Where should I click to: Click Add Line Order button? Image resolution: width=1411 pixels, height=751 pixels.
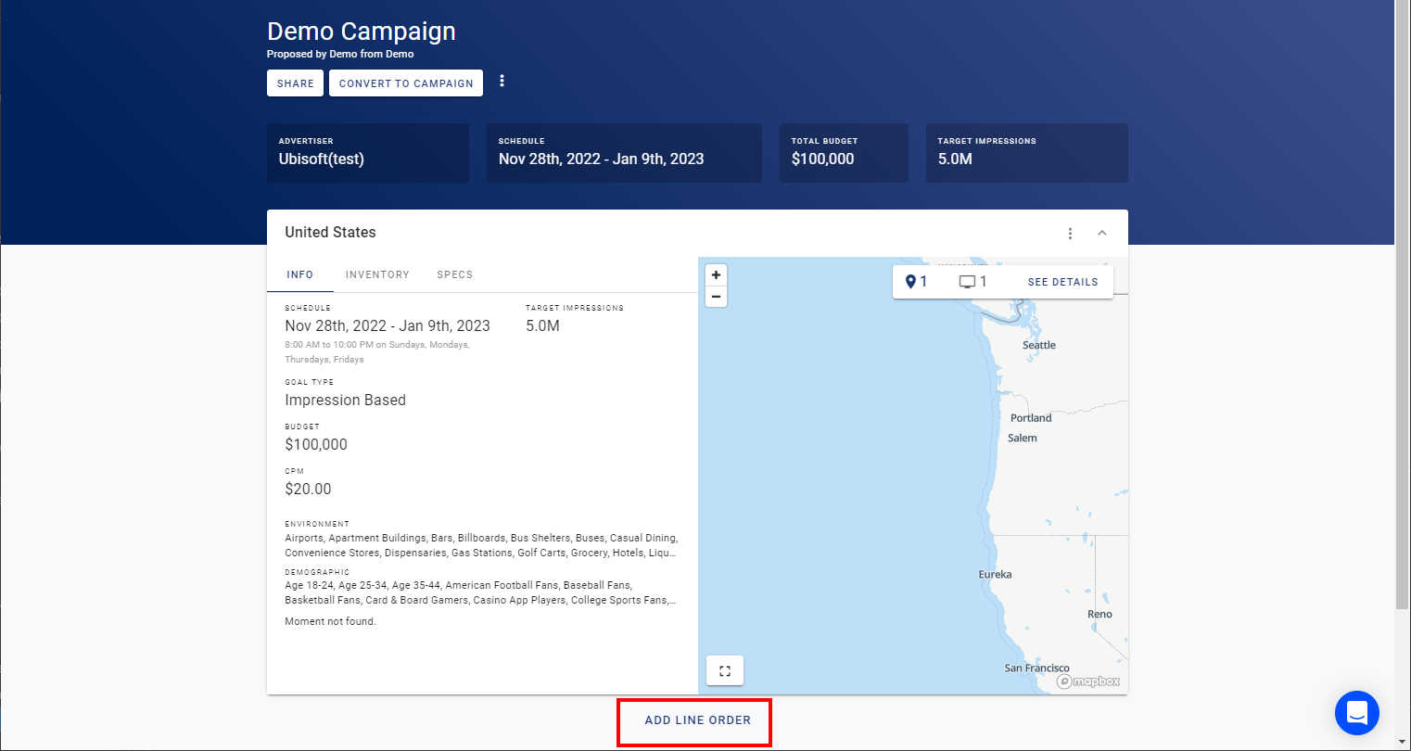[697, 720]
